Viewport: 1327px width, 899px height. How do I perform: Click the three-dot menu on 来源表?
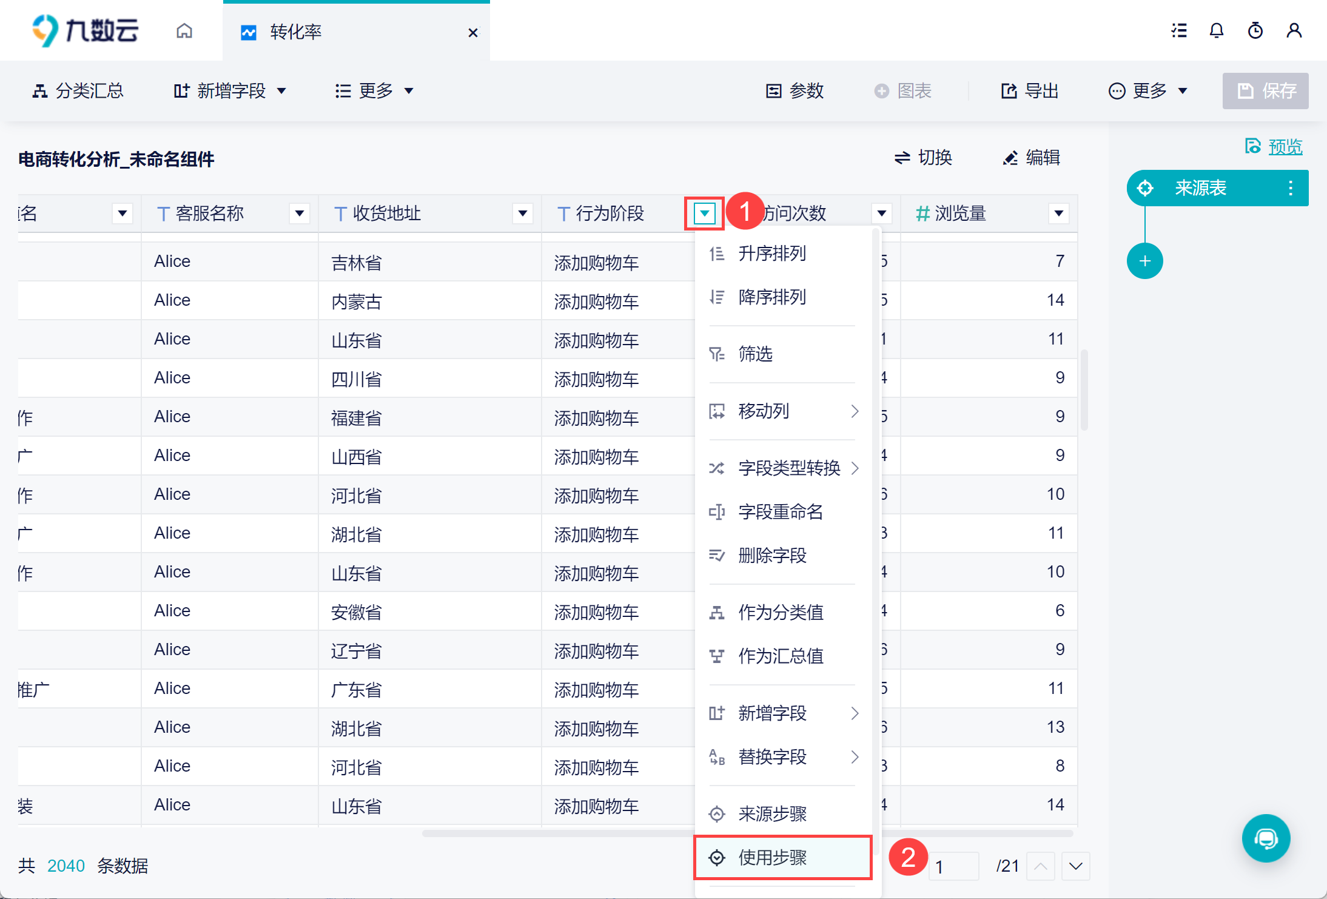[x=1291, y=188]
